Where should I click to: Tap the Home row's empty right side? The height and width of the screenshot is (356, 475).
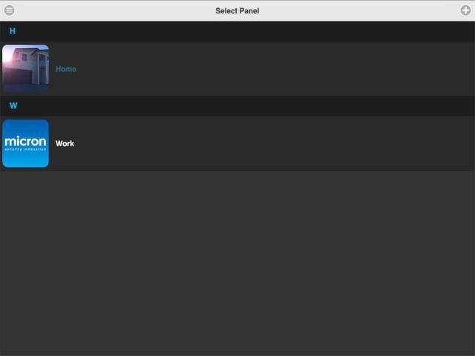pyautogui.click(x=297, y=69)
